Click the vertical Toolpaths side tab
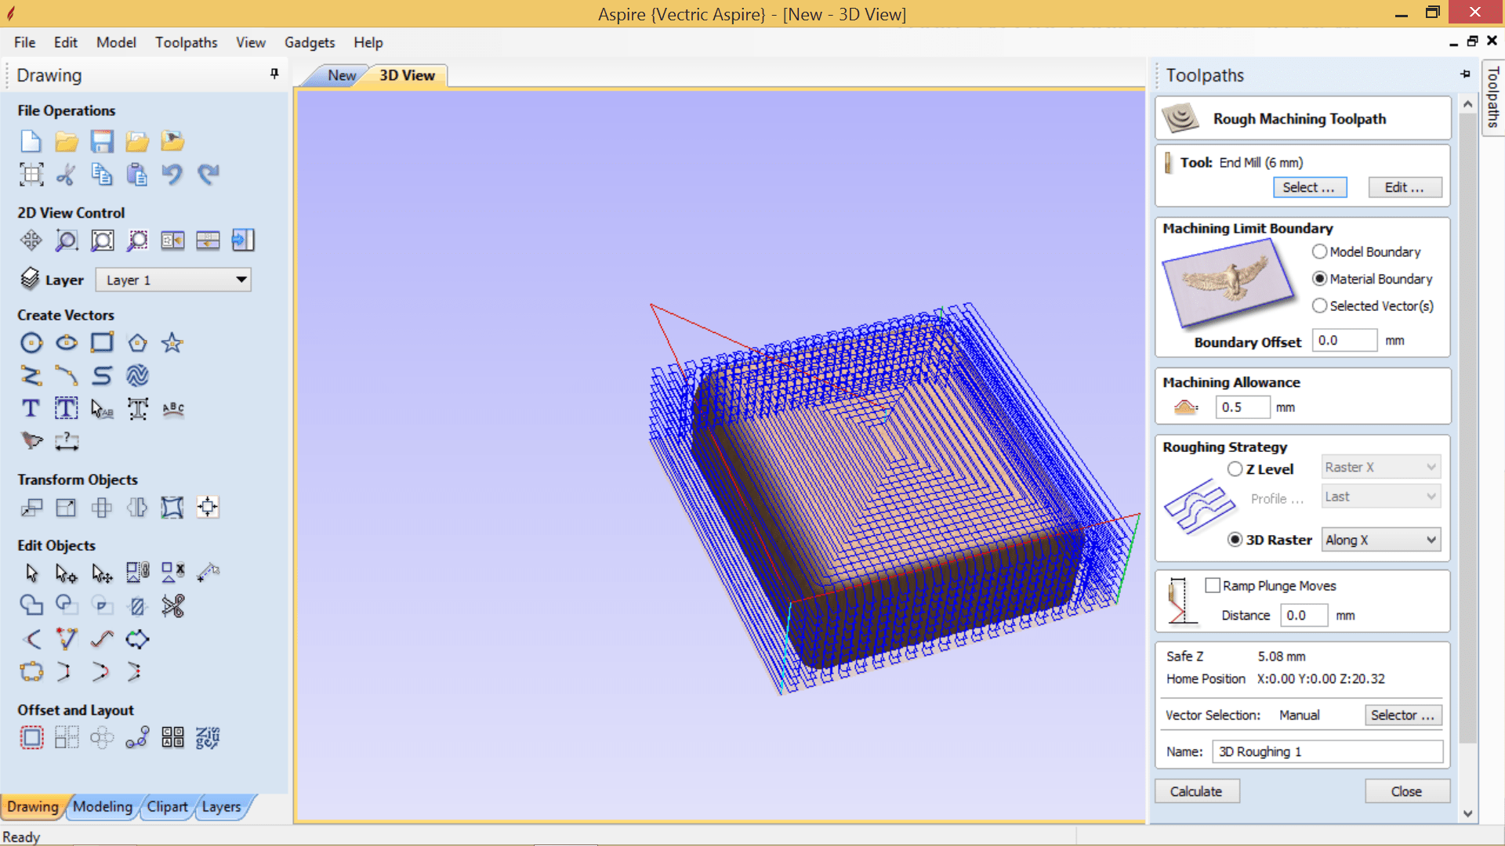The image size is (1505, 846). 1493,97
